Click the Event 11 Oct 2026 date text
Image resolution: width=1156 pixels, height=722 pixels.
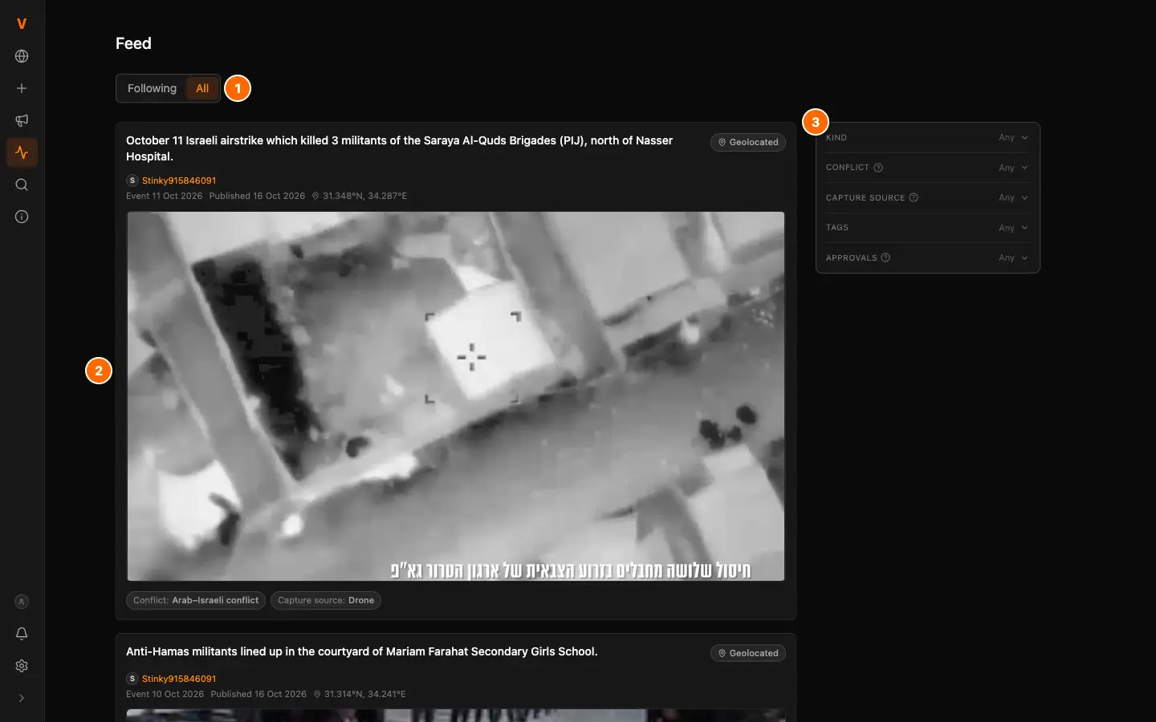[165, 196]
